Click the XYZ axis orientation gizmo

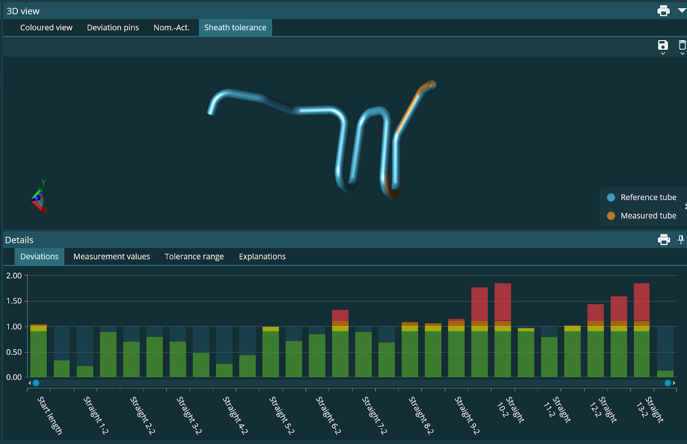[x=39, y=197]
